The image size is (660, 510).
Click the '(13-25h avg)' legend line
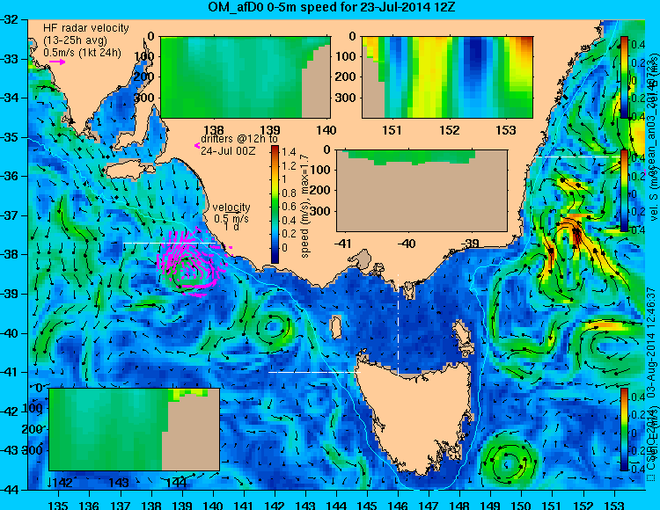tap(75, 40)
